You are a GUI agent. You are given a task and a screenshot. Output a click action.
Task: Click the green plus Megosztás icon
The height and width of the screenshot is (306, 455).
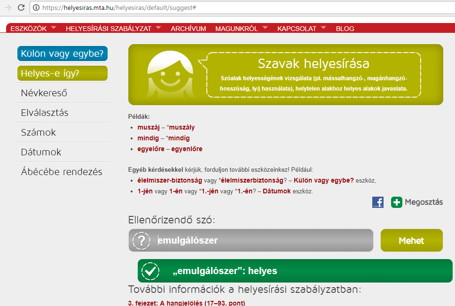396,202
